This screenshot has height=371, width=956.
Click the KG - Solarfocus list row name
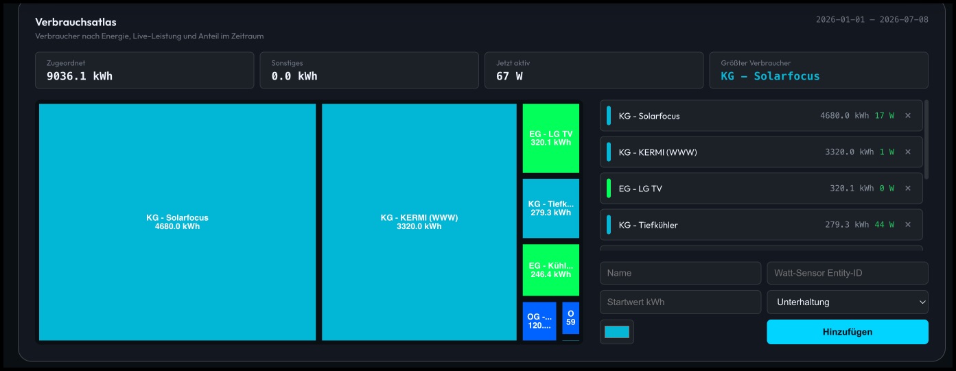pos(649,116)
